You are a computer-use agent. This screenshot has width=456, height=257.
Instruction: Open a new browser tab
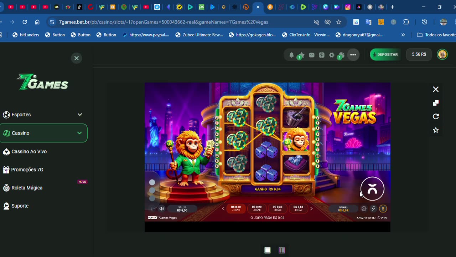coord(392,7)
